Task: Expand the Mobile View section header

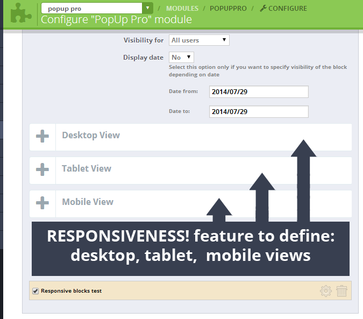Action: pos(88,202)
